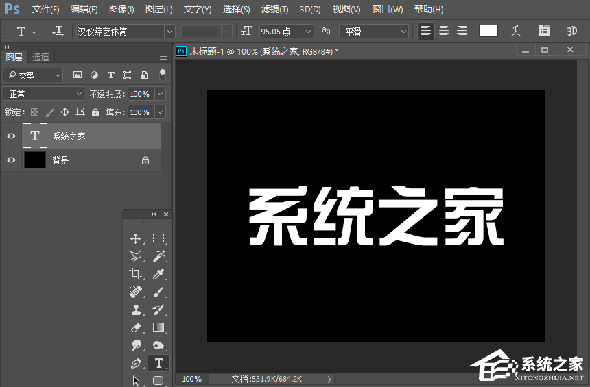Open layers panel options menu

tap(163, 57)
